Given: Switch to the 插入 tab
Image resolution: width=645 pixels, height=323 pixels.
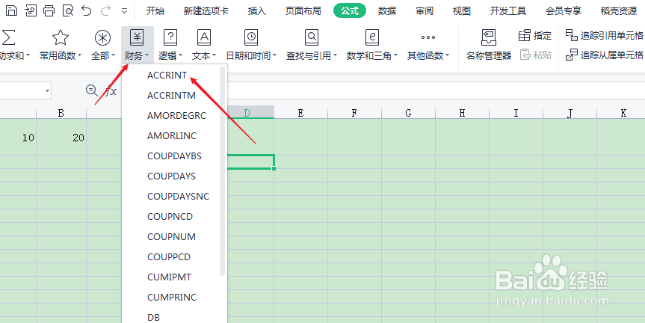Looking at the screenshot, I should point(257,11).
